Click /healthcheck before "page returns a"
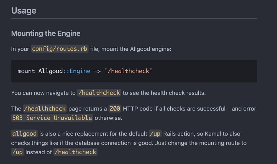 pyautogui.click(x=45, y=109)
